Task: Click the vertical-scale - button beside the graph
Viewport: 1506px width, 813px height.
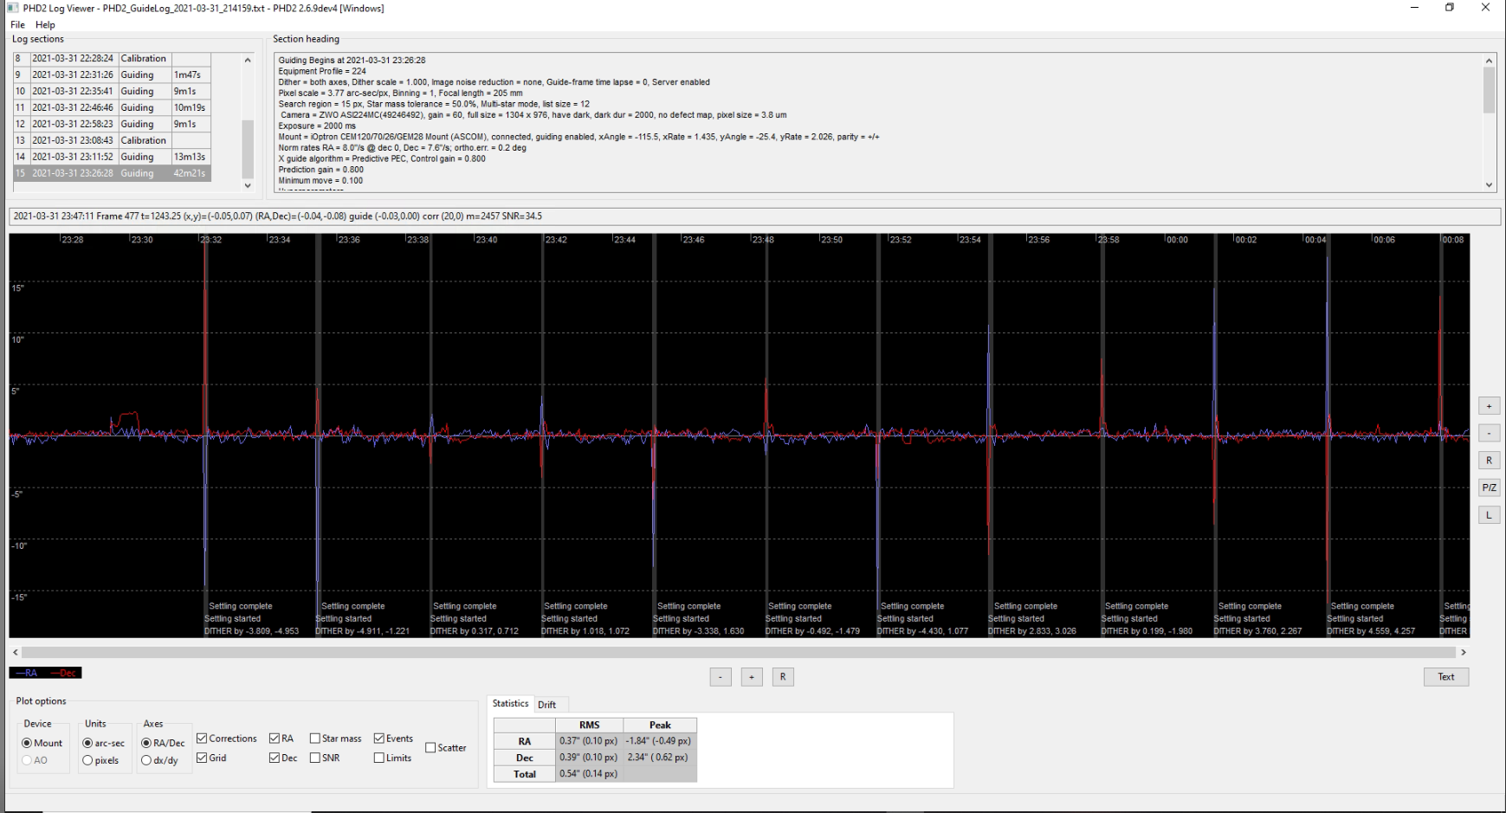Action: click(1489, 433)
